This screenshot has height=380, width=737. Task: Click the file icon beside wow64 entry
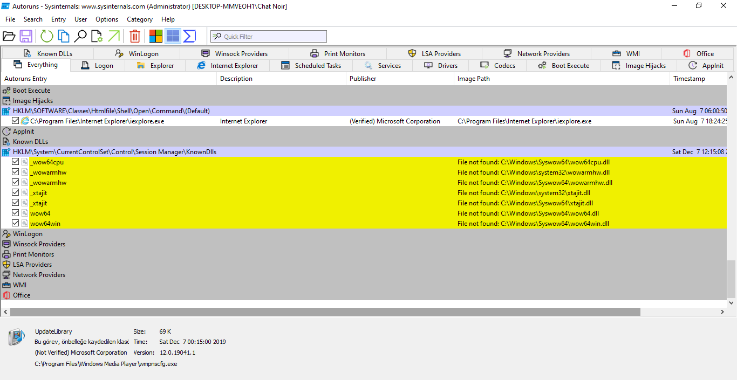click(25, 213)
